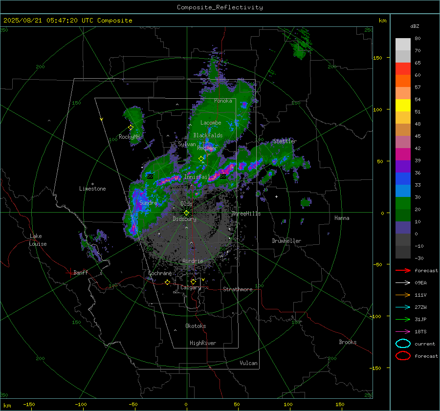Click the dBZ legend heading
440x411 pixels.
pos(415,26)
